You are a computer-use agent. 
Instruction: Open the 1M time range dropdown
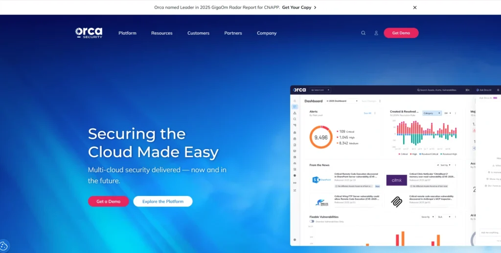[x=447, y=113]
